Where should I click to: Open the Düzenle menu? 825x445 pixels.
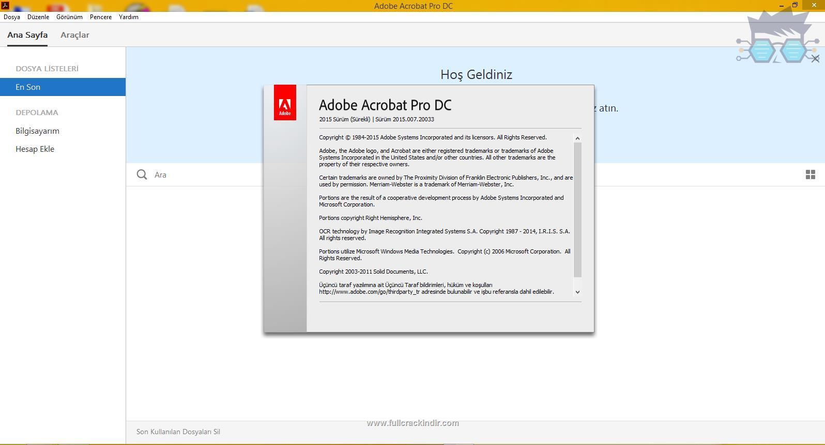[38, 17]
